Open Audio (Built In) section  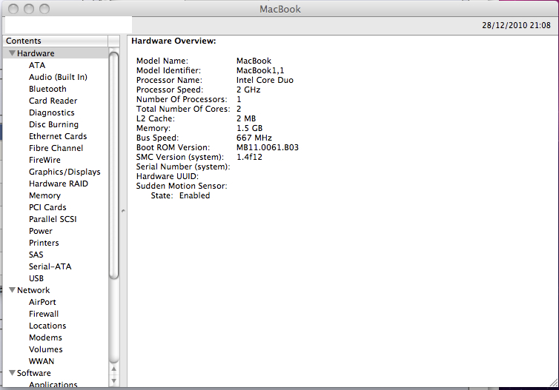(x=58, y=77)
